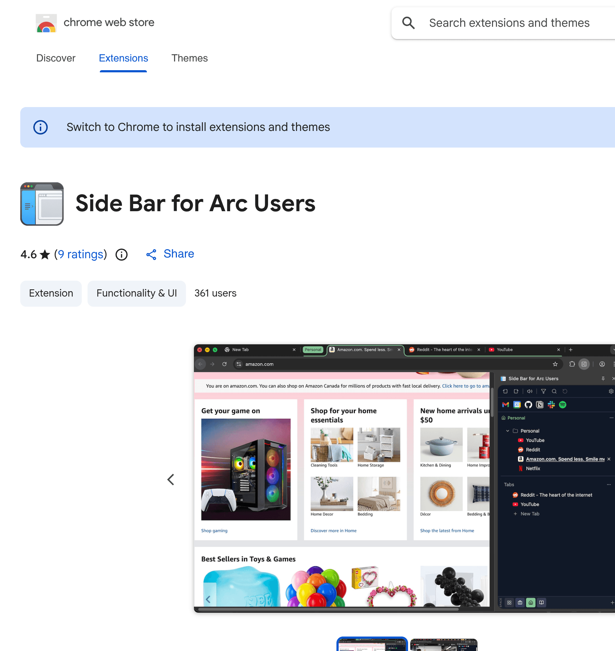The image size is (615, 651).
Task: Click the ratings info icon
Action: pyautogui.click(x=122, y=255)
